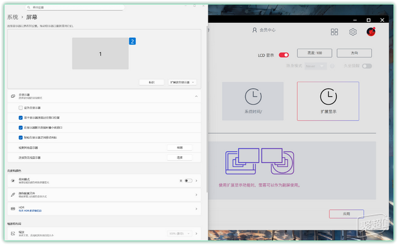Click the 亮度: 100 brightness control
The height and width of the screenshot is (245, 398).
[x=315, y=53]
